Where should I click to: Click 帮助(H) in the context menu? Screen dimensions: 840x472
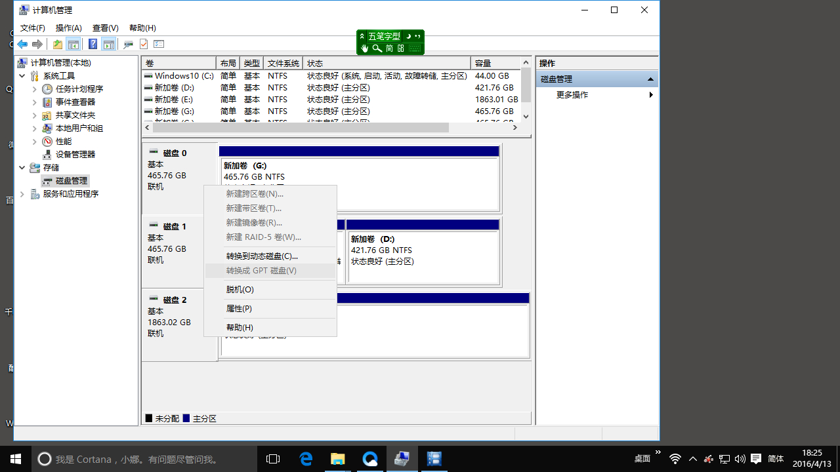coord(270,328)
